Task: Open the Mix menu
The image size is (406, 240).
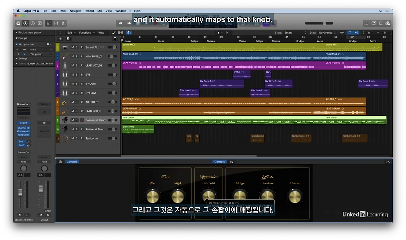Action: coord(100,11)
